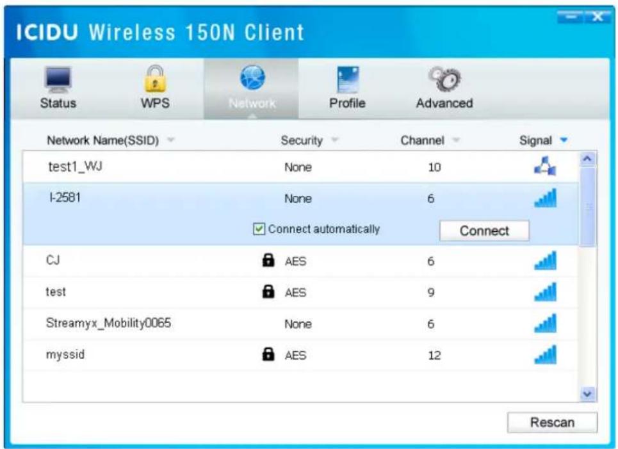
Task: Click None security of test1_WJ row
Action: (298, 167)
